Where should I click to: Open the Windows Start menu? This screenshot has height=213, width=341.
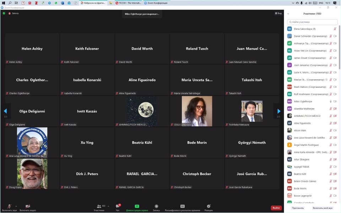point(4,3)
